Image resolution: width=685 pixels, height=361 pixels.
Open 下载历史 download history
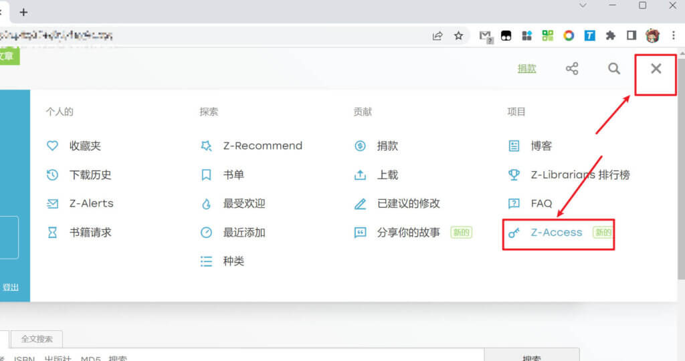point(90,174)
